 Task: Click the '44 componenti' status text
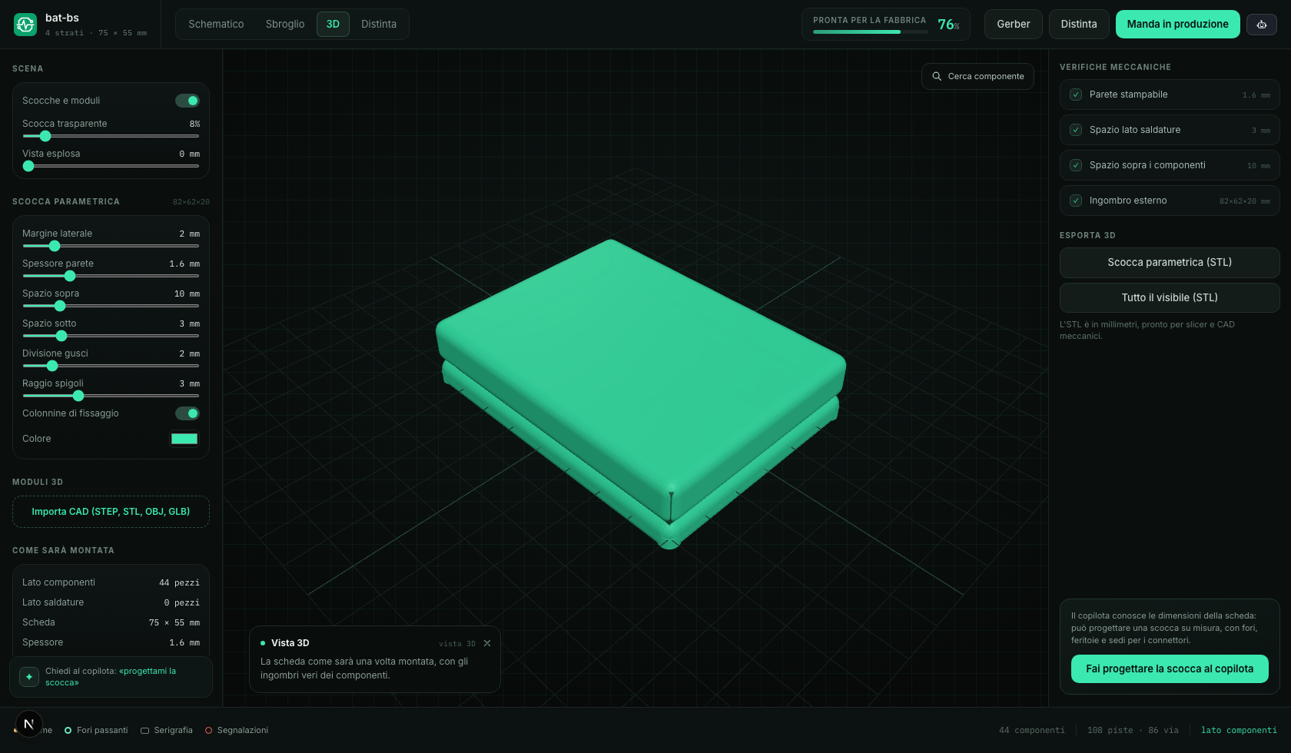(x=1032, y=731)
